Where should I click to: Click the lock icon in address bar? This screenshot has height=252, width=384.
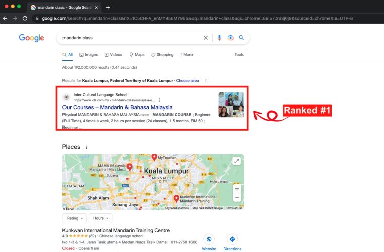pyautogui.click(x=37, y=18)
